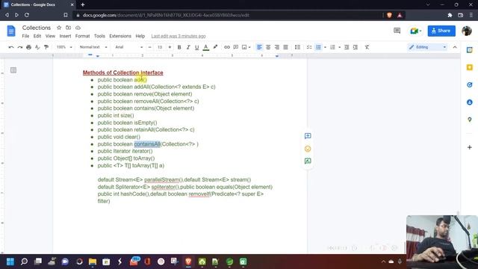
Task: Run spelling and grammar check icon
Action: point(37,47)
